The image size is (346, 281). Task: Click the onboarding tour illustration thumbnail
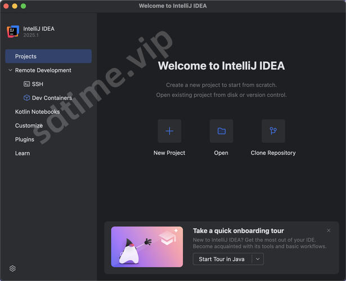147,246
